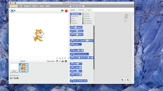163x91 pixels.
Task: Click x value in vá para block
Action: [78, 51]
